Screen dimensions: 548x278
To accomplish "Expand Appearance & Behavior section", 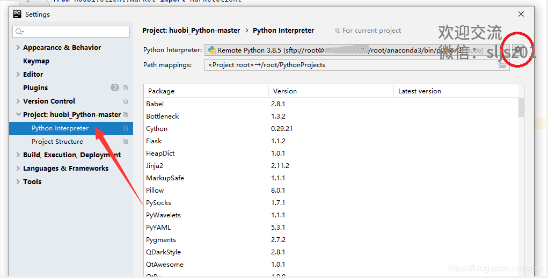I will pyautogui.click(x=18, y=48).
